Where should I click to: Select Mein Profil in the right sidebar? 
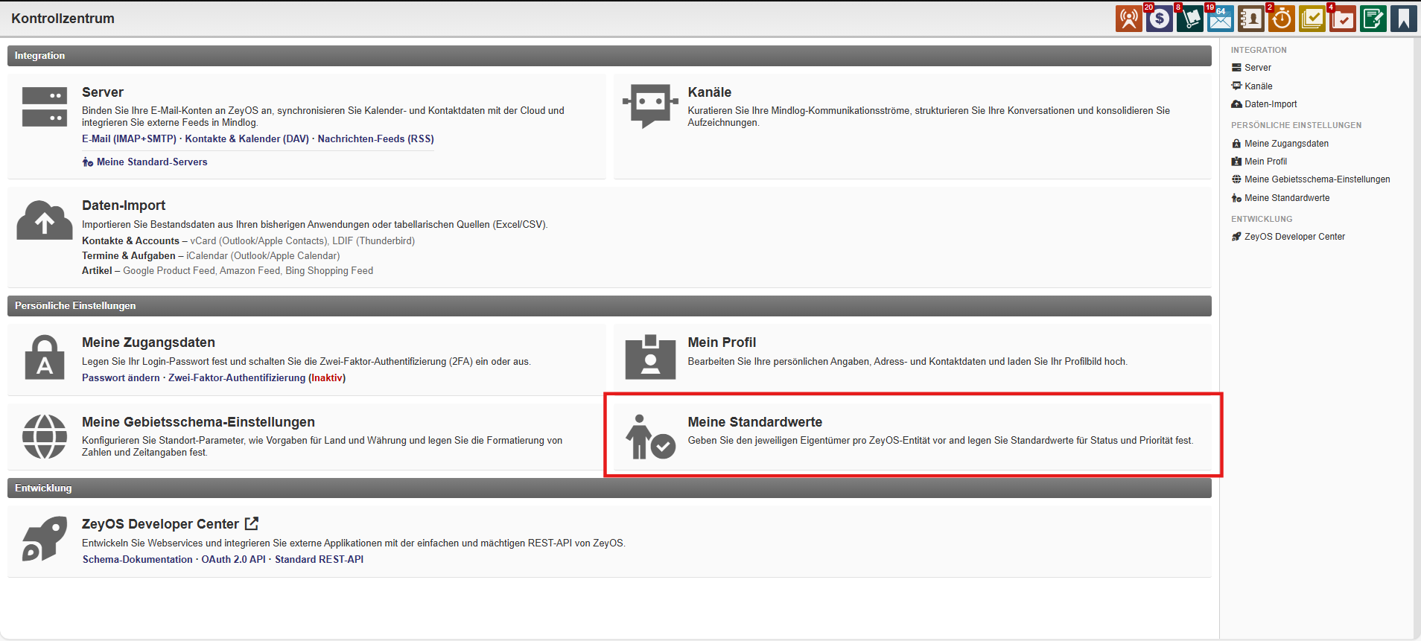(x=1265, y=162)
